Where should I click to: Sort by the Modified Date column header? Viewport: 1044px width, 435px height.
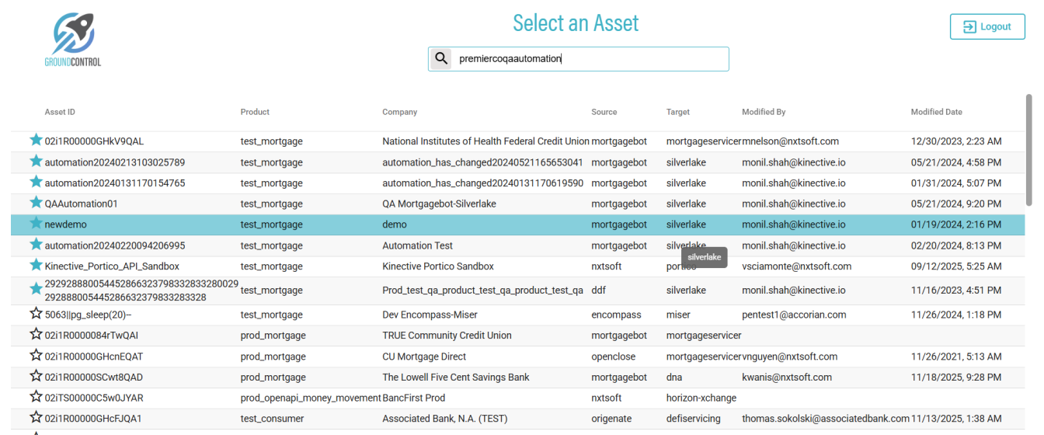tap(936, 112)
